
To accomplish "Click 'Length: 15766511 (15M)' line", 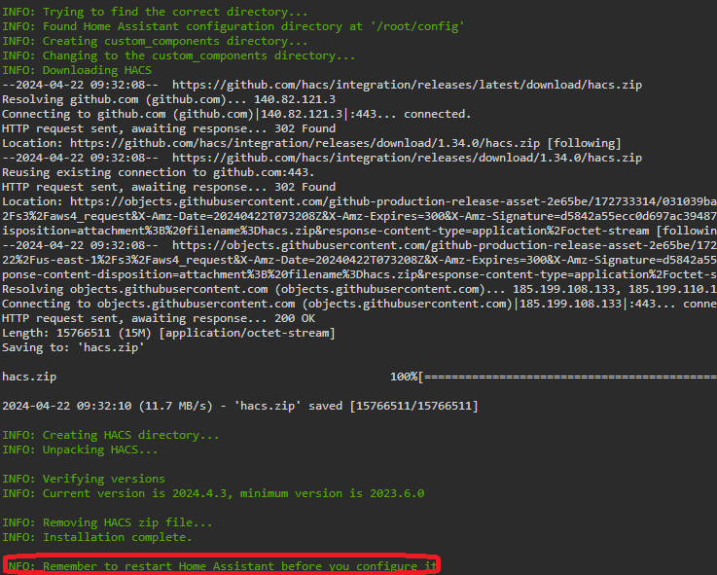I will (168, 334).
